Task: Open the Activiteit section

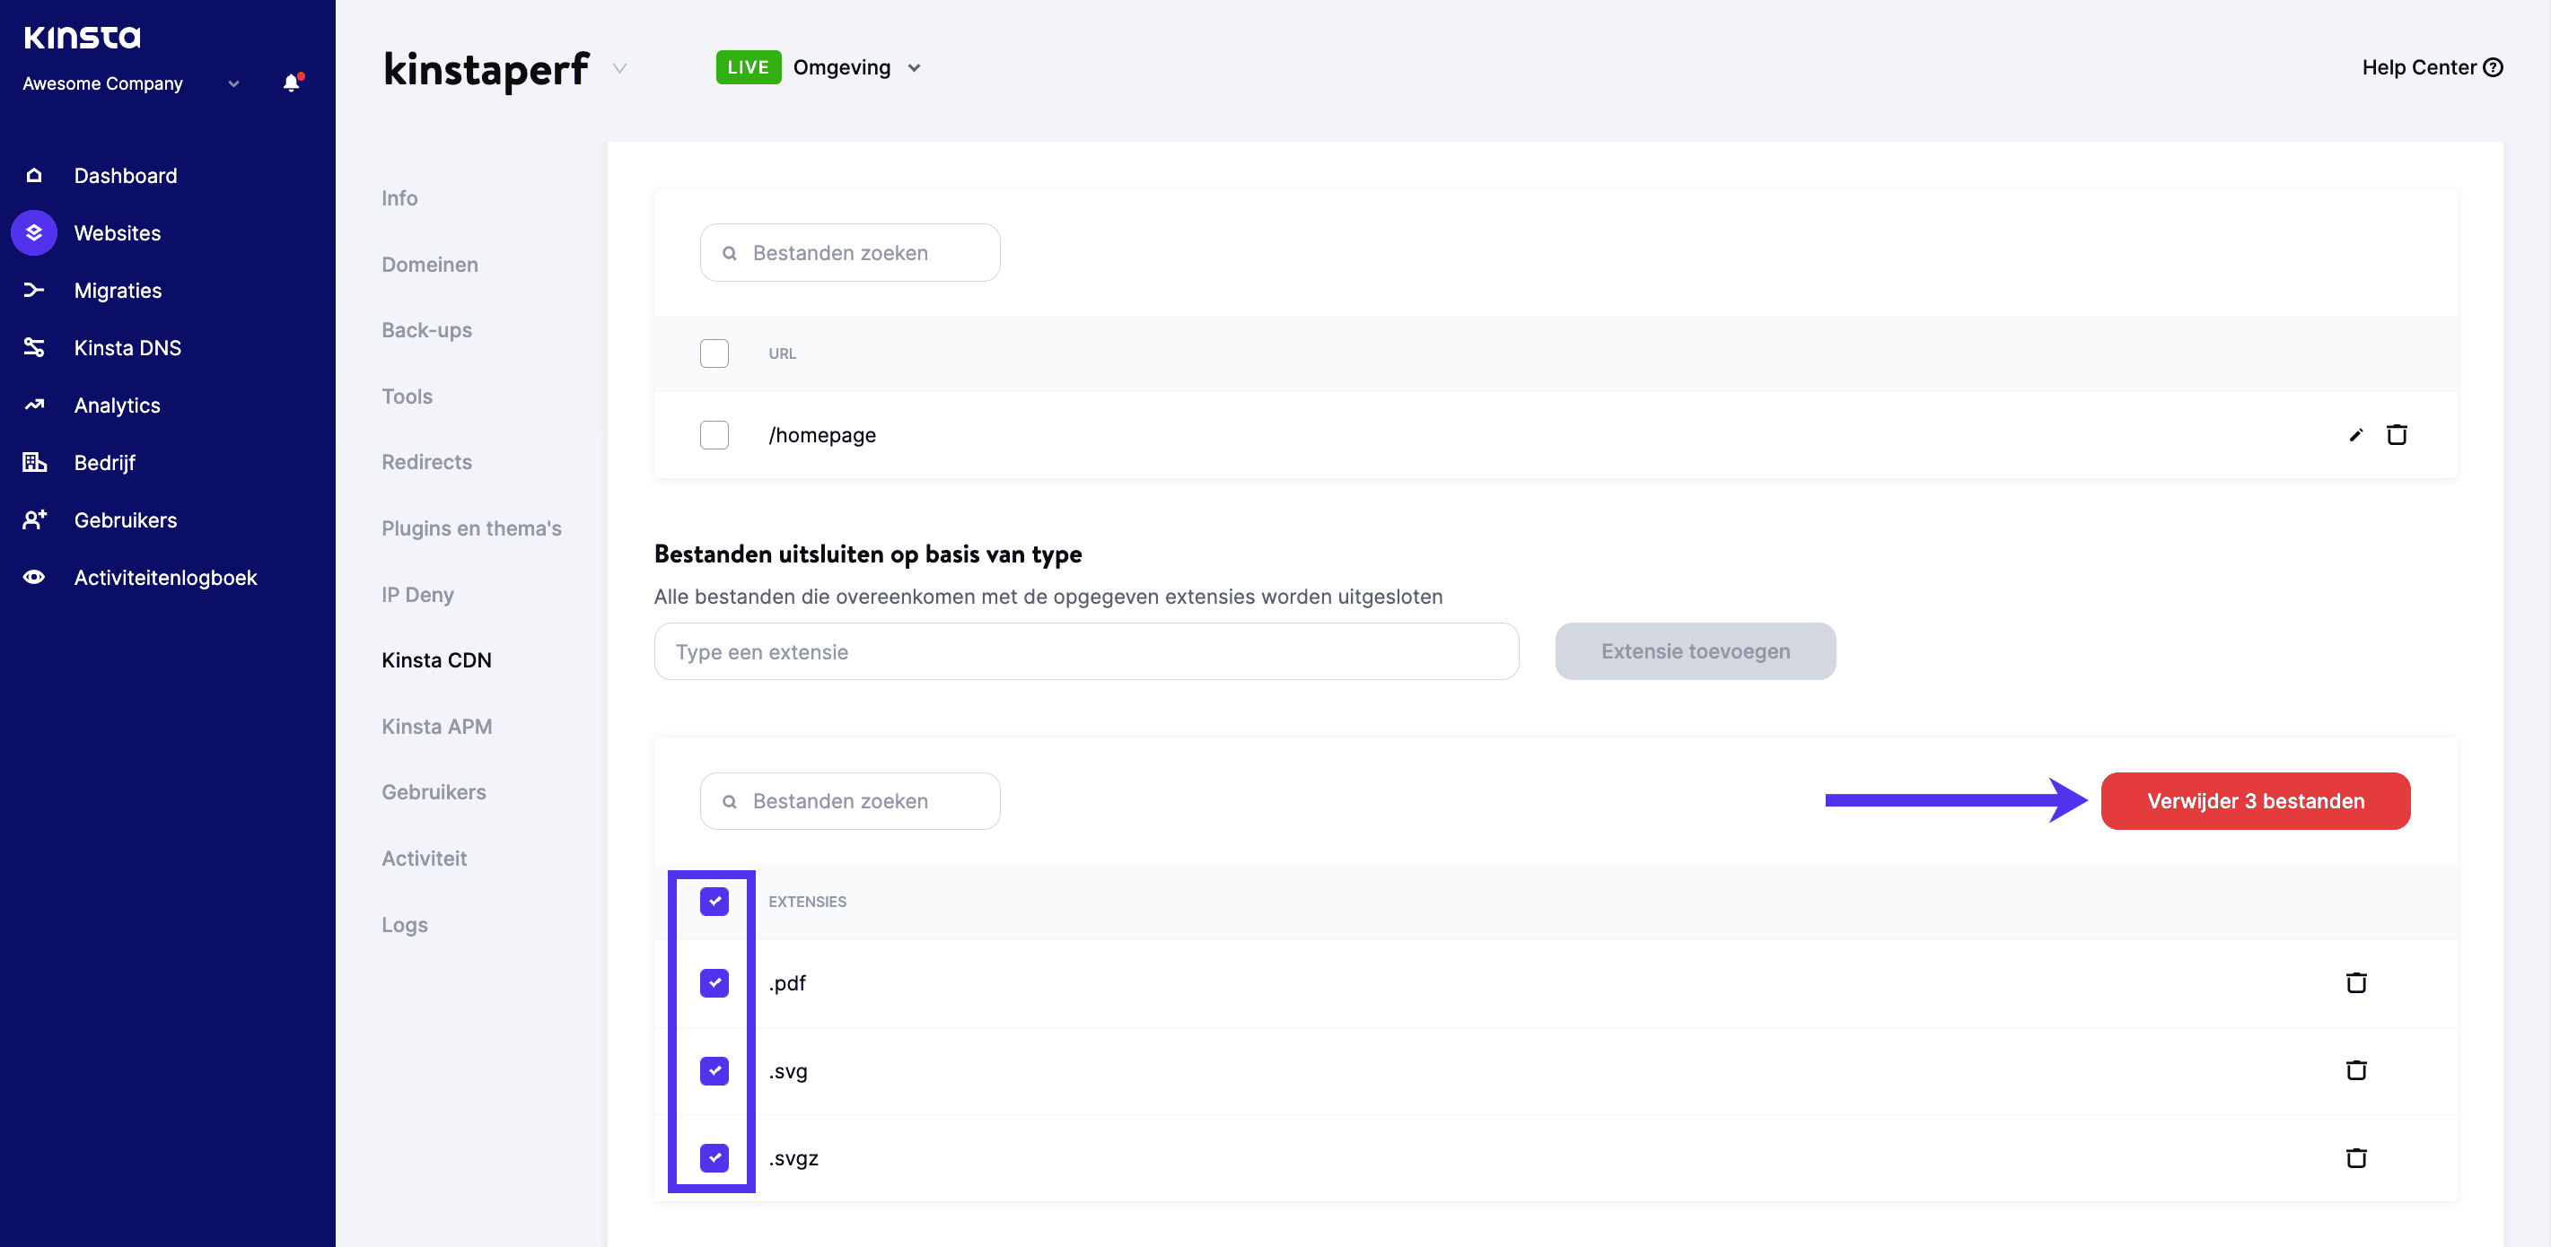Action: [x=424, y=858]
